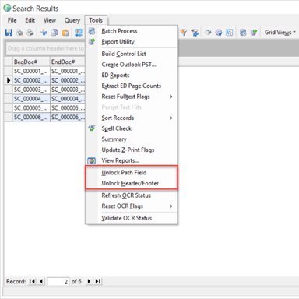
Task: Click the print preview icon beside Save
Action: pyautogui.click(x=19, y=33)
